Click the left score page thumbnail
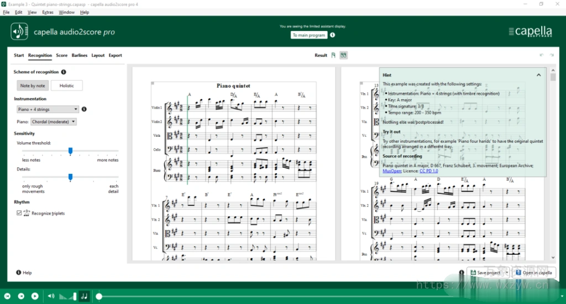Viewport: 566px width, 304px height. (x=234, y=164)
